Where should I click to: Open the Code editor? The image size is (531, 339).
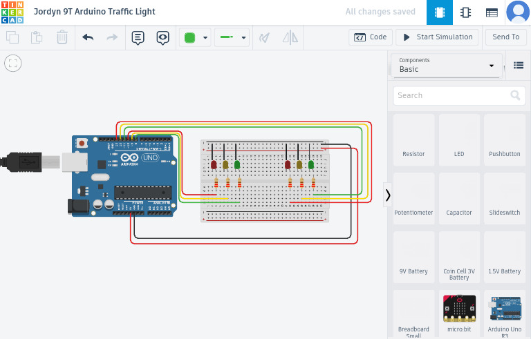(x=371, y=37)
